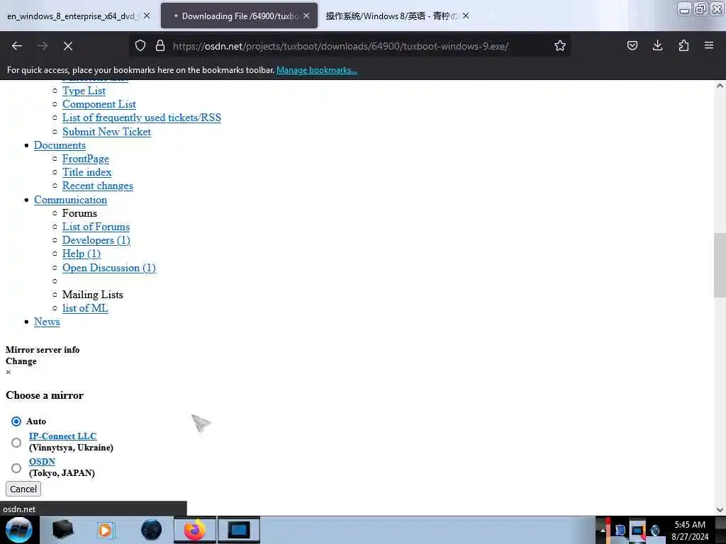Bookmark this page with the star
Viewport: 726px width, 544px height.
pyautogui.click(x=560, y=45)
